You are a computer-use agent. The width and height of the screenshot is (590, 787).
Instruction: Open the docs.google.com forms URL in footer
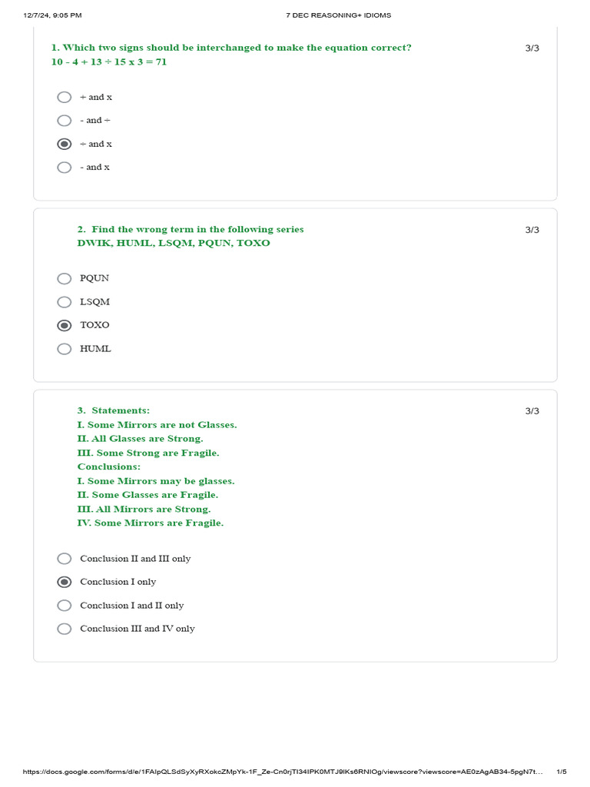283,772
